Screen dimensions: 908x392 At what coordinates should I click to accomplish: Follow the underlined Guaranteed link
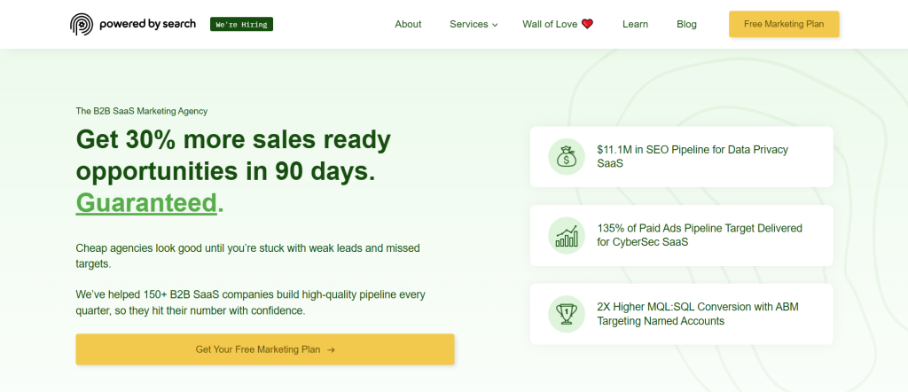click(146, 202)
